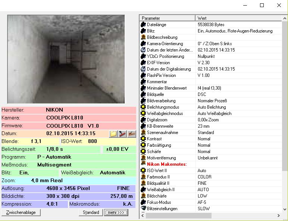288x221 pixels.
Task: Click icon beside Bildschärfe
Action: pyautogui.click(x=143, y=196)
